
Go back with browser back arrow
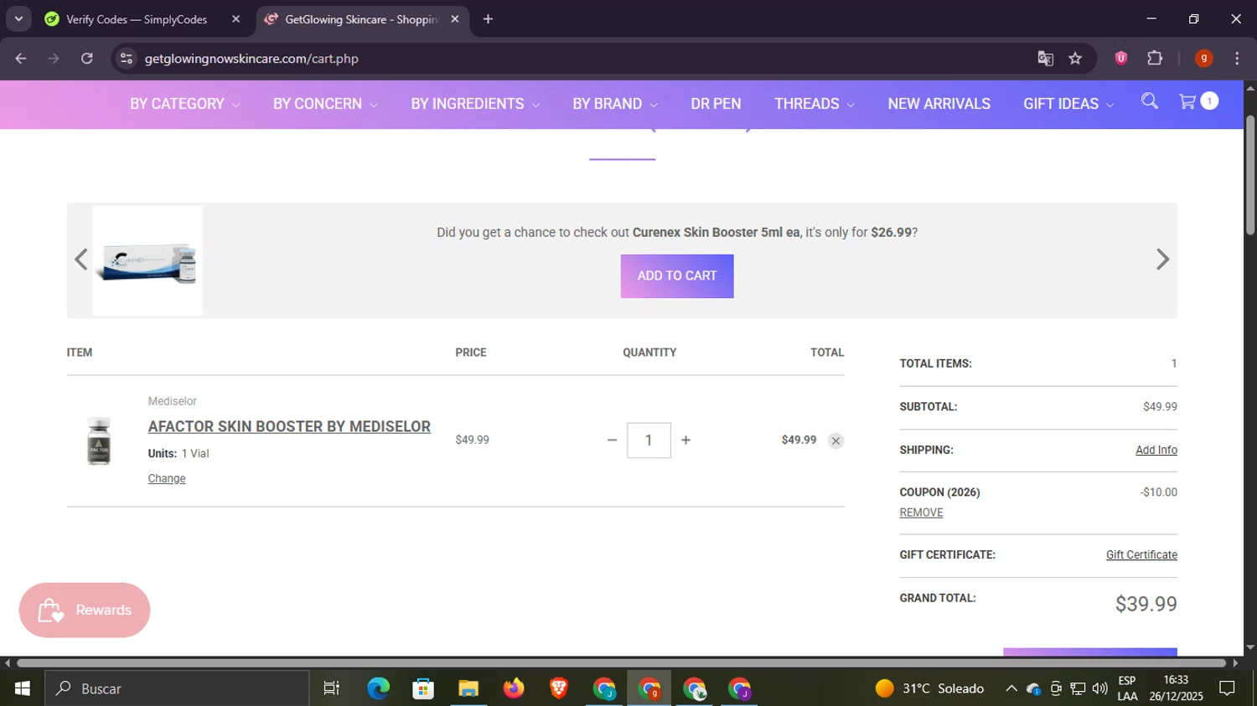click(x=21, y=59)
